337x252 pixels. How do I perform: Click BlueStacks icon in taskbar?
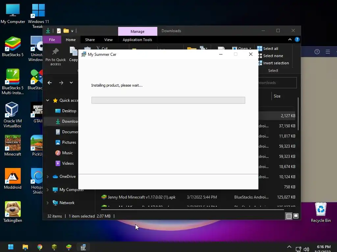pos(69,247)
